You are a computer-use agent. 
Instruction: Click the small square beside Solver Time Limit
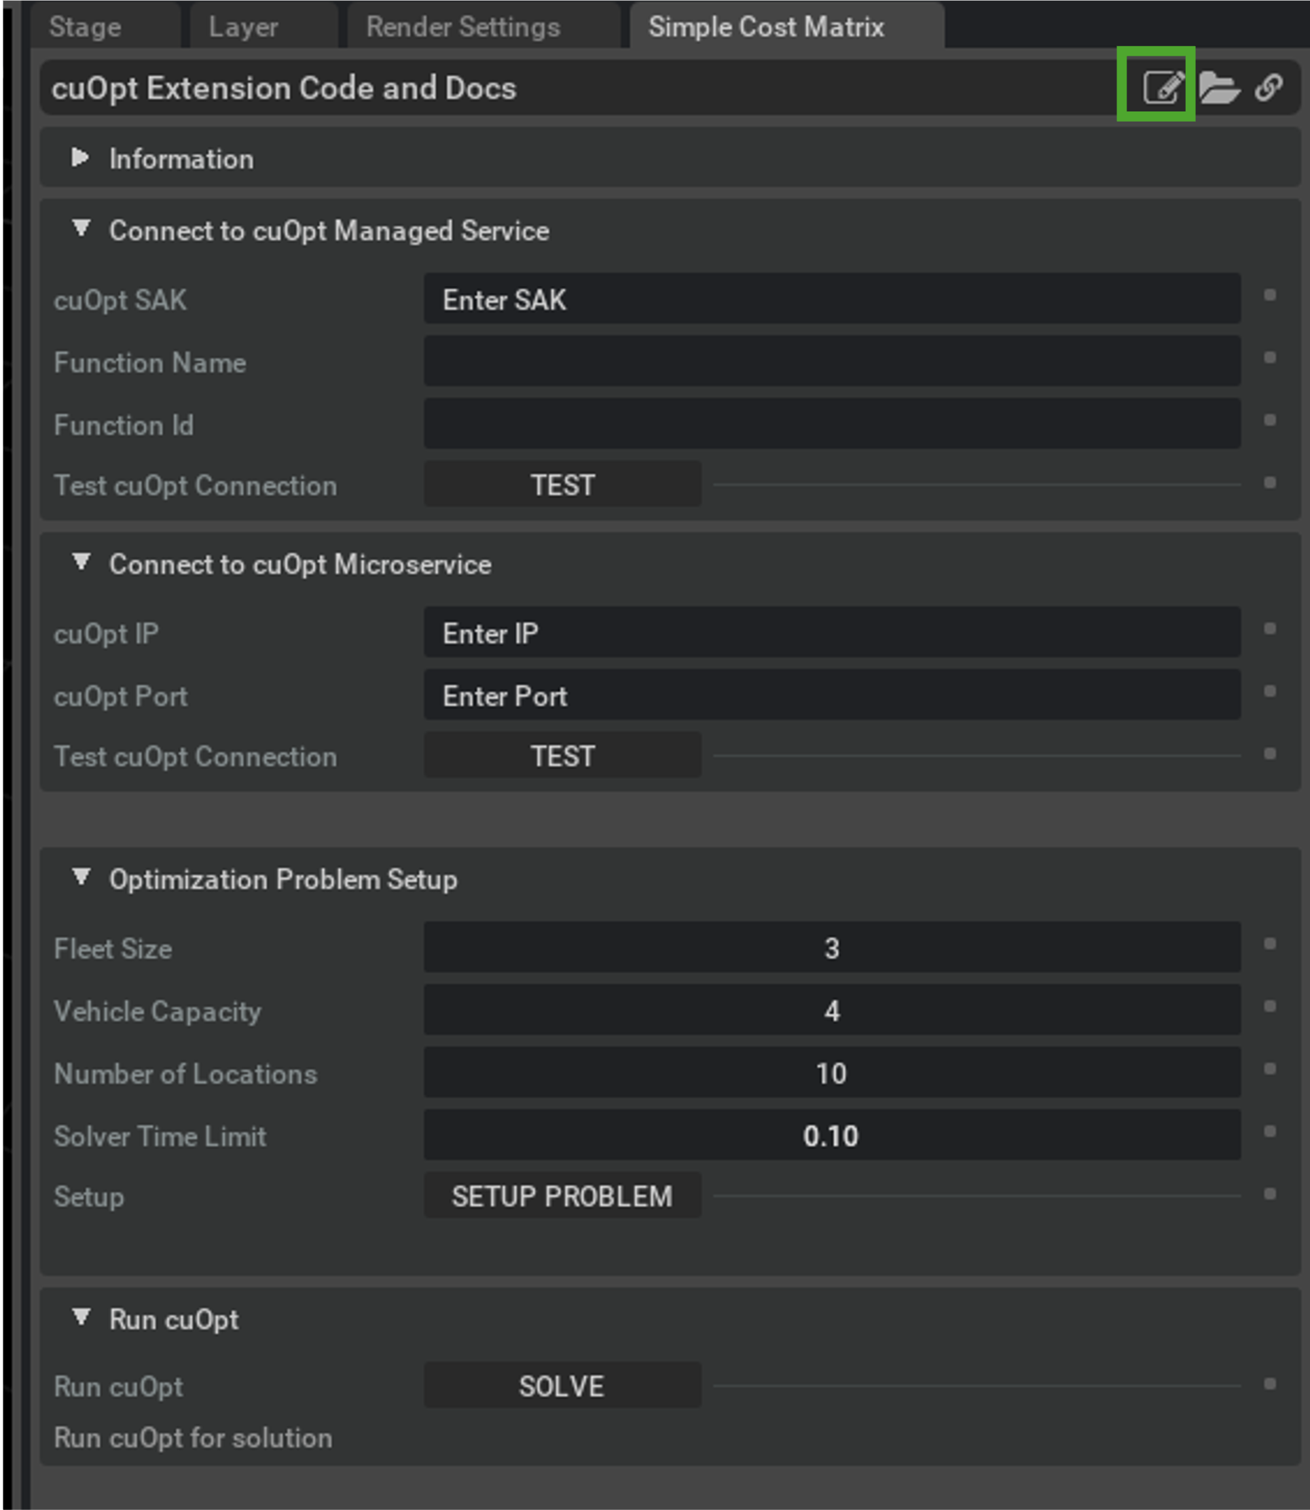tap(1270, 1131)
